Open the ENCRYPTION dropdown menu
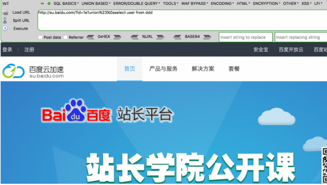Image resolution: width=327 pixels, height=185 pixels. [266, 4]
